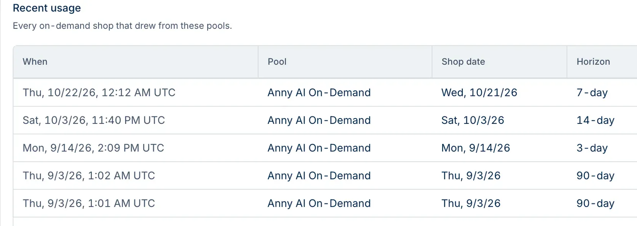
Task: Click the "Every on-demand shop" description text
Action: (122, 26)
